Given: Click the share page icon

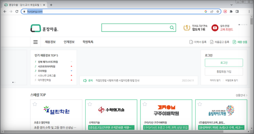Looking at the screenshot, I should tap(212, 12).
